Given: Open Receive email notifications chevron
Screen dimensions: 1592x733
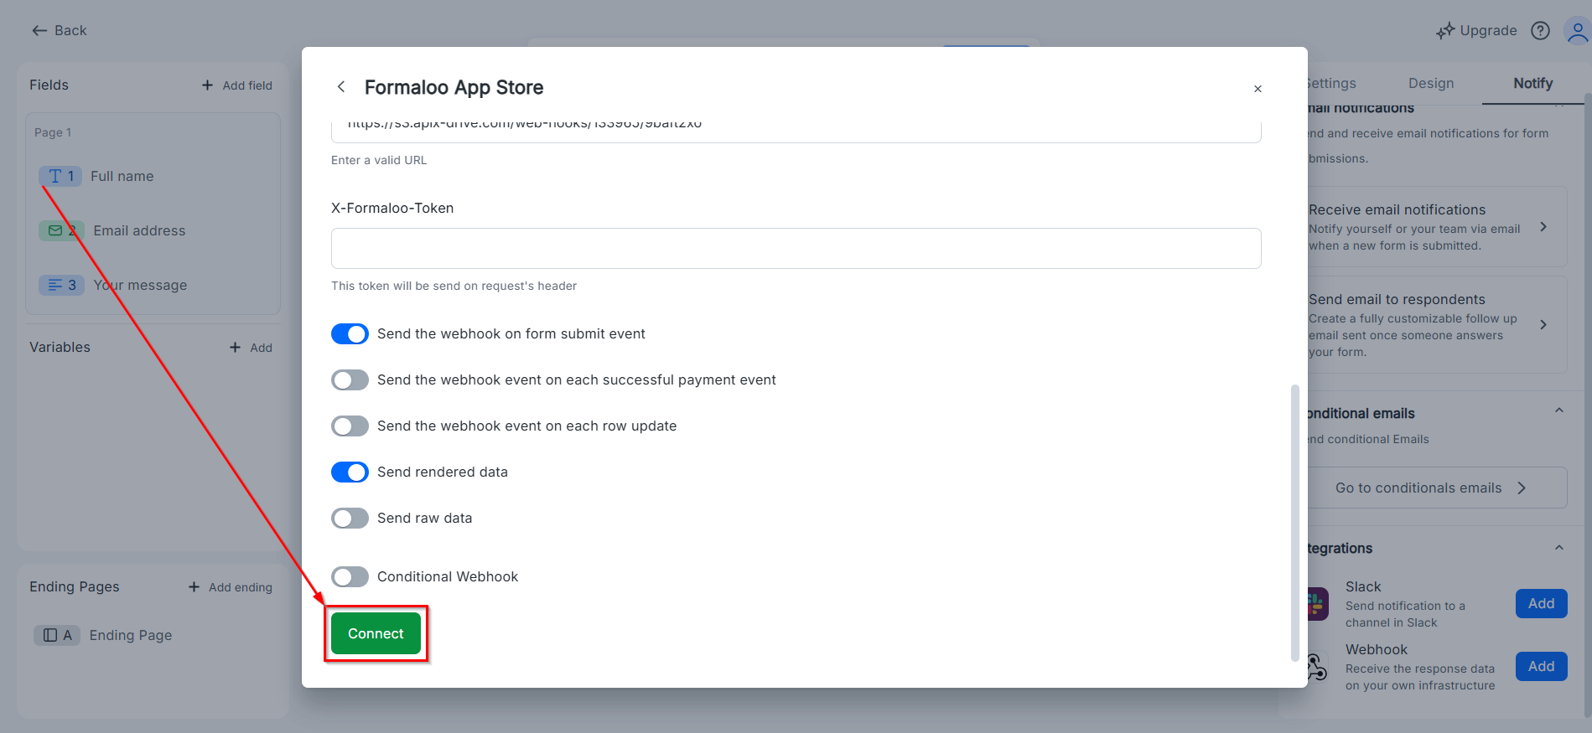Looking at the screenshot, I should tap(1543, 227).
